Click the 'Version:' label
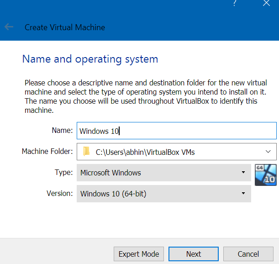Image resolution: width=279 pixels, height=264 pixels. 60,194
